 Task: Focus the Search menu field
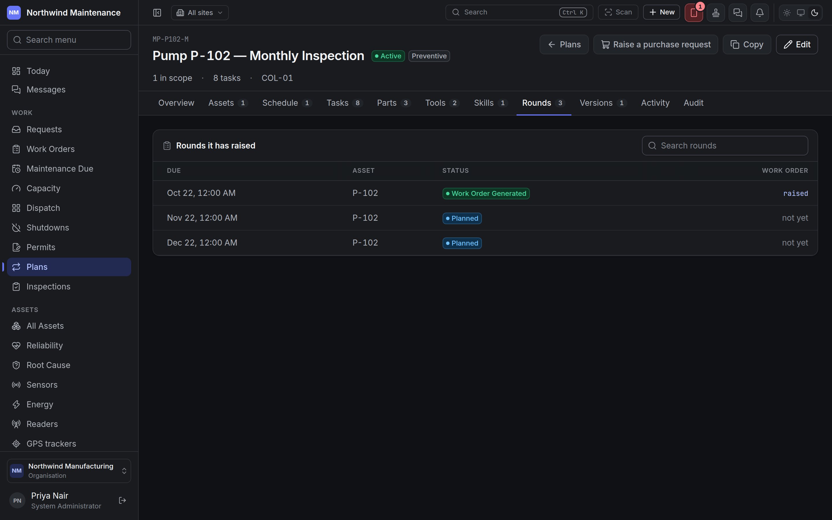[x=69, y=40]
